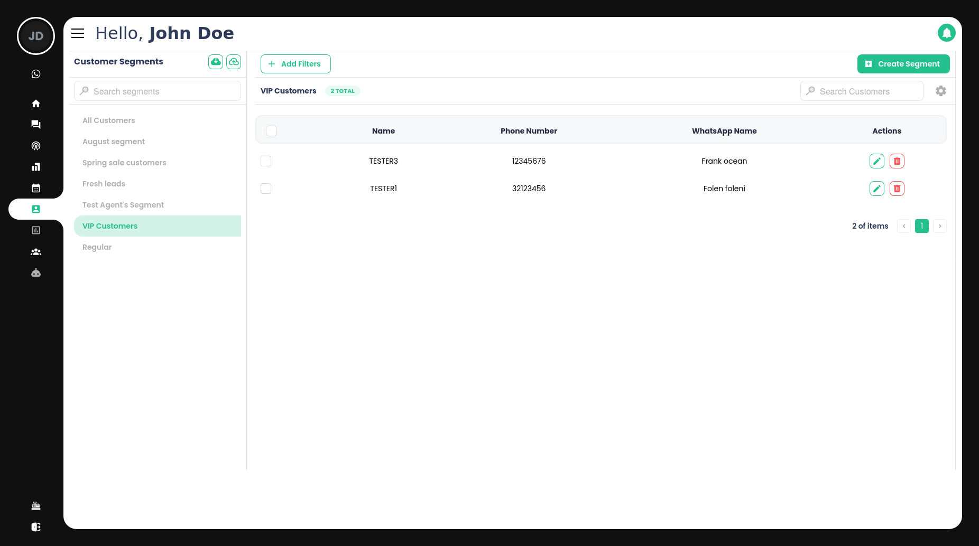The image size is (979, 546).
Task: Click the Add Filters button
Action: point(295,63)
